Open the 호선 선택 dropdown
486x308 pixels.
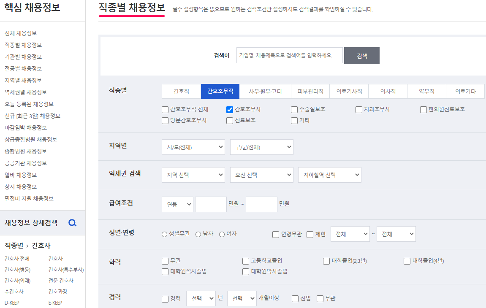[261, 175]
